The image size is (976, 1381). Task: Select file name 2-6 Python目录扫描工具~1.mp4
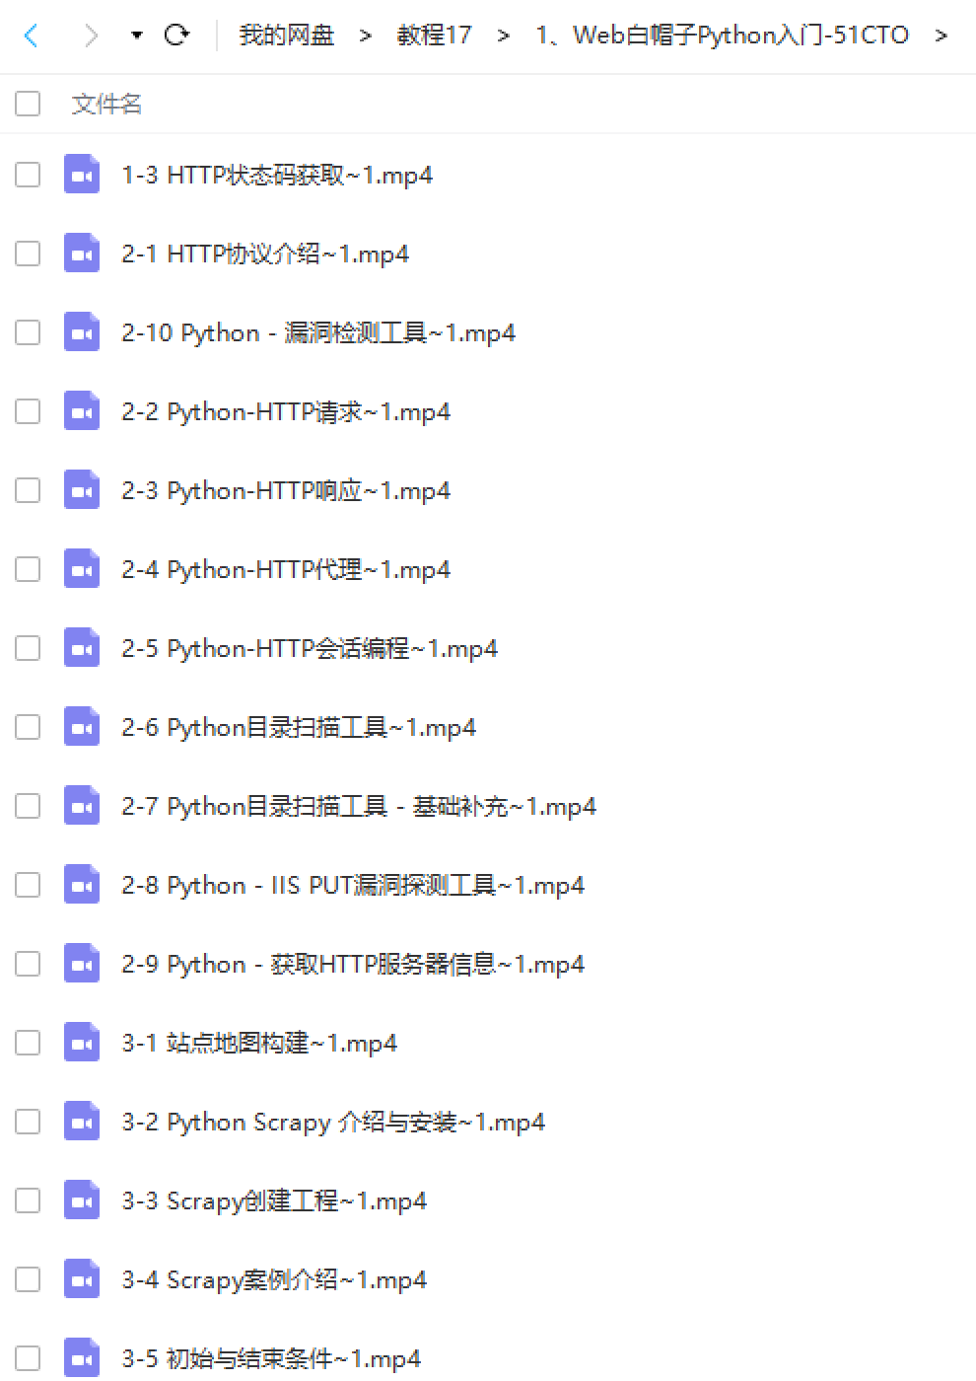pyautogui.click(x=299, y=728)
